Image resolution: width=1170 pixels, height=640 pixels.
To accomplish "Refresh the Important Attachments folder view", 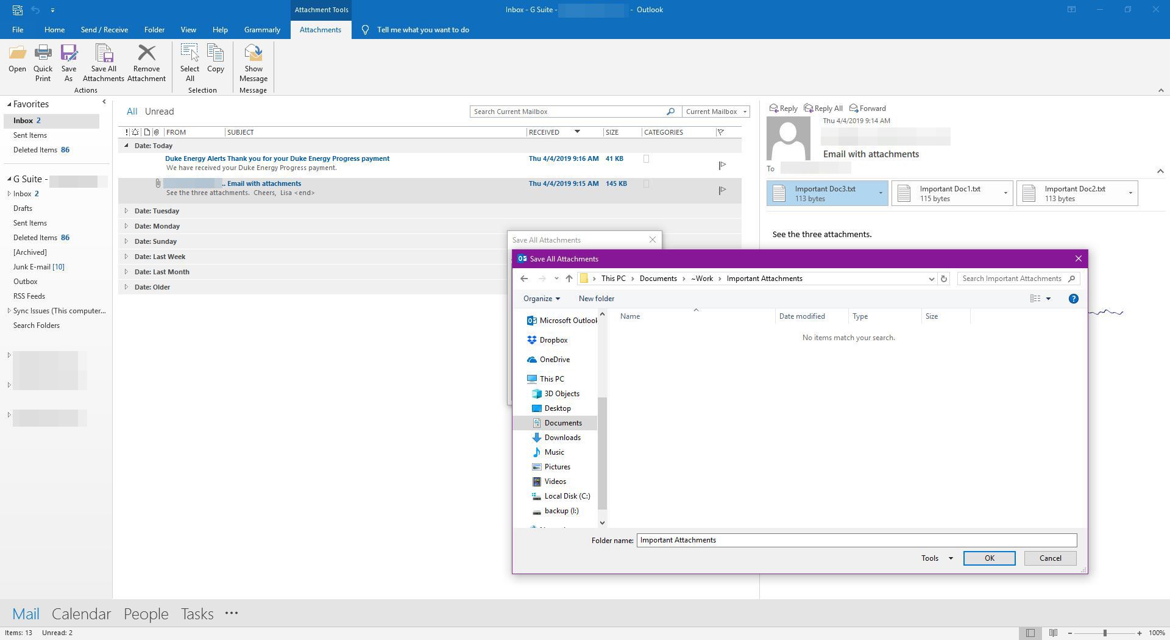I will pos(944,279).
